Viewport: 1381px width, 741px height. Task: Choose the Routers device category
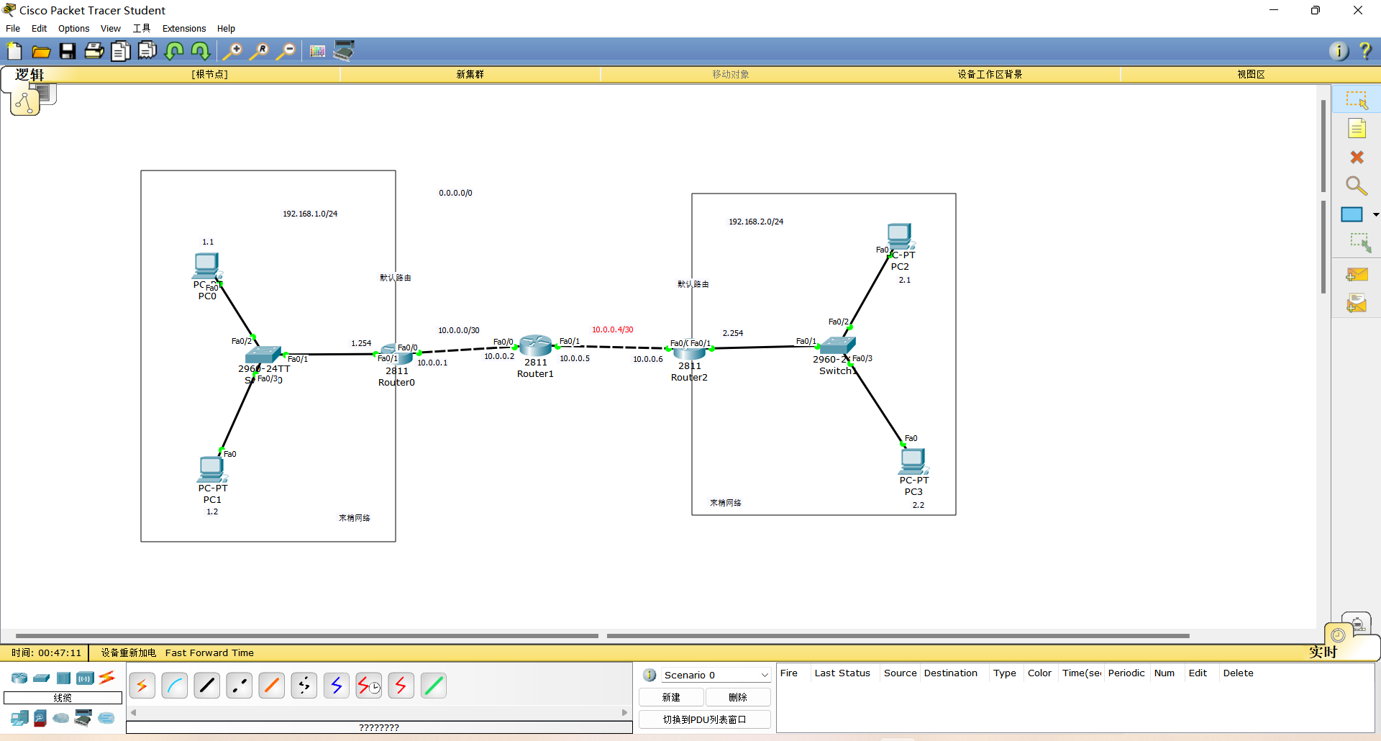[x=19, y=678]
